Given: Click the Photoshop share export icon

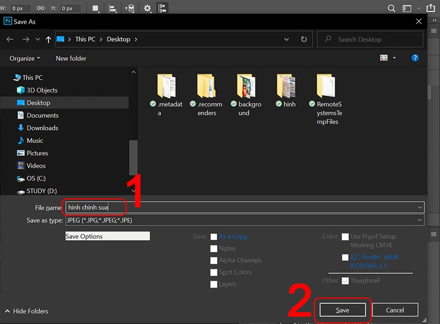Looking at the screenshot, I should coord(431,8).
